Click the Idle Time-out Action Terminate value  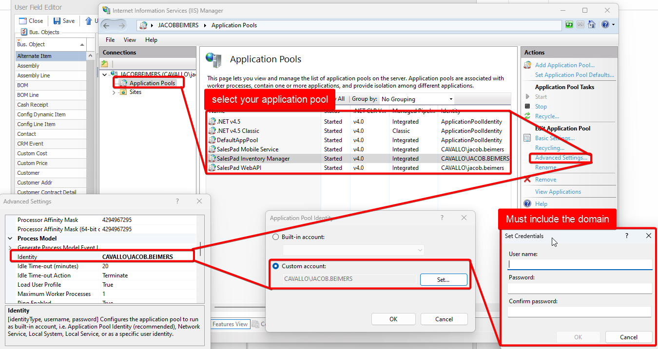(x=115, y=276)
